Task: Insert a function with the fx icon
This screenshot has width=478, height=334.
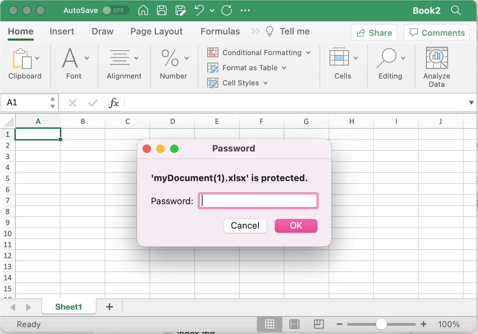Action: [x=114, y=103]
